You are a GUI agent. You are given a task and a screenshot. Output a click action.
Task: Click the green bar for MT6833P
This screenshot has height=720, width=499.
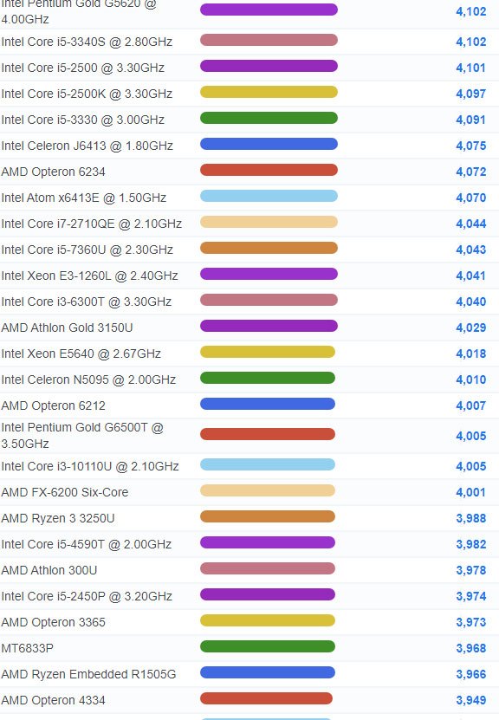point(268,646)
